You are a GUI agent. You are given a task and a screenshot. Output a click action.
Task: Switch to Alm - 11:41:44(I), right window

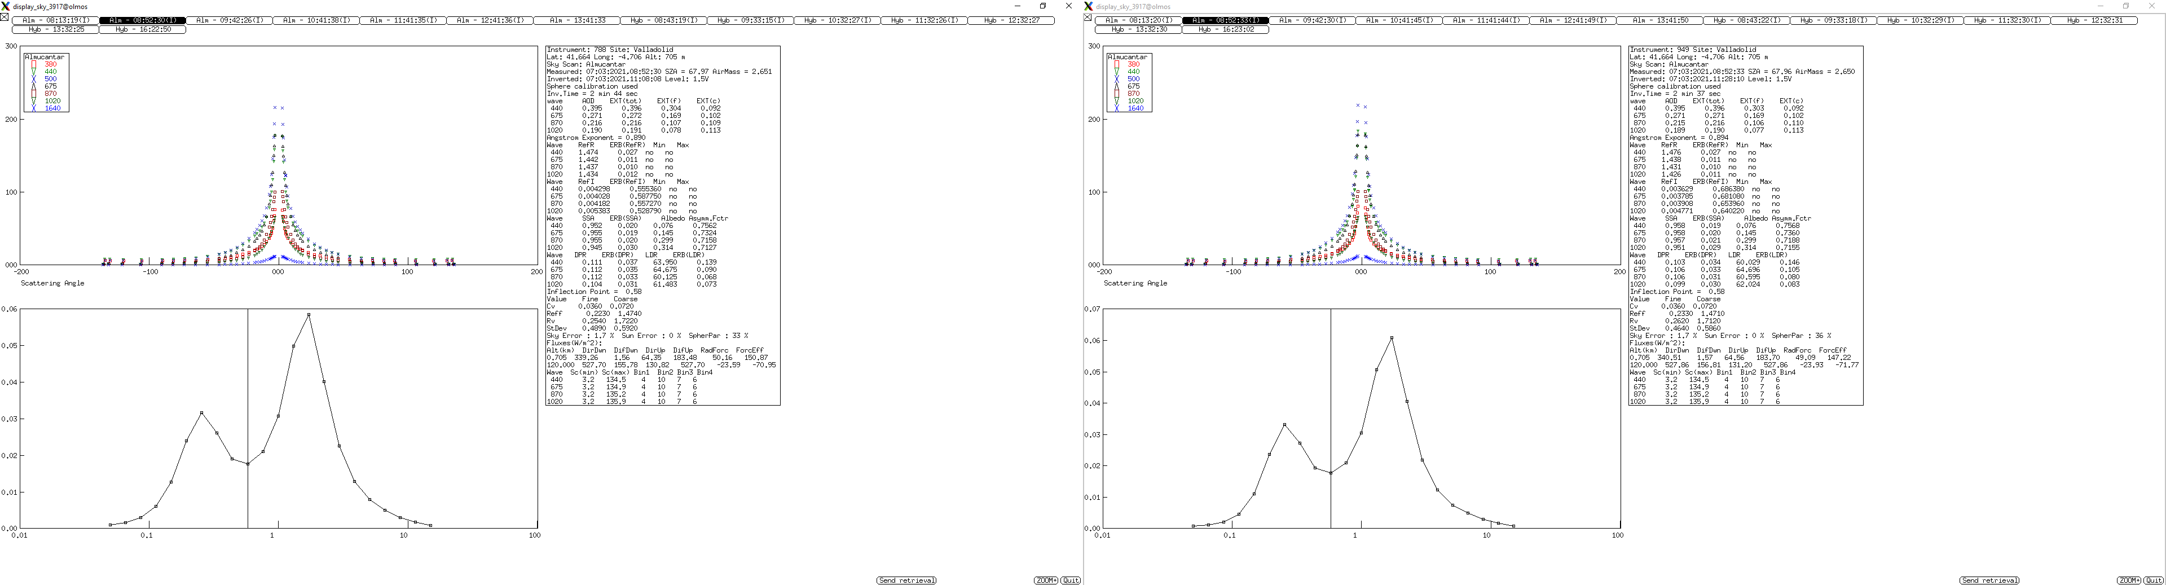(1486, 20)
